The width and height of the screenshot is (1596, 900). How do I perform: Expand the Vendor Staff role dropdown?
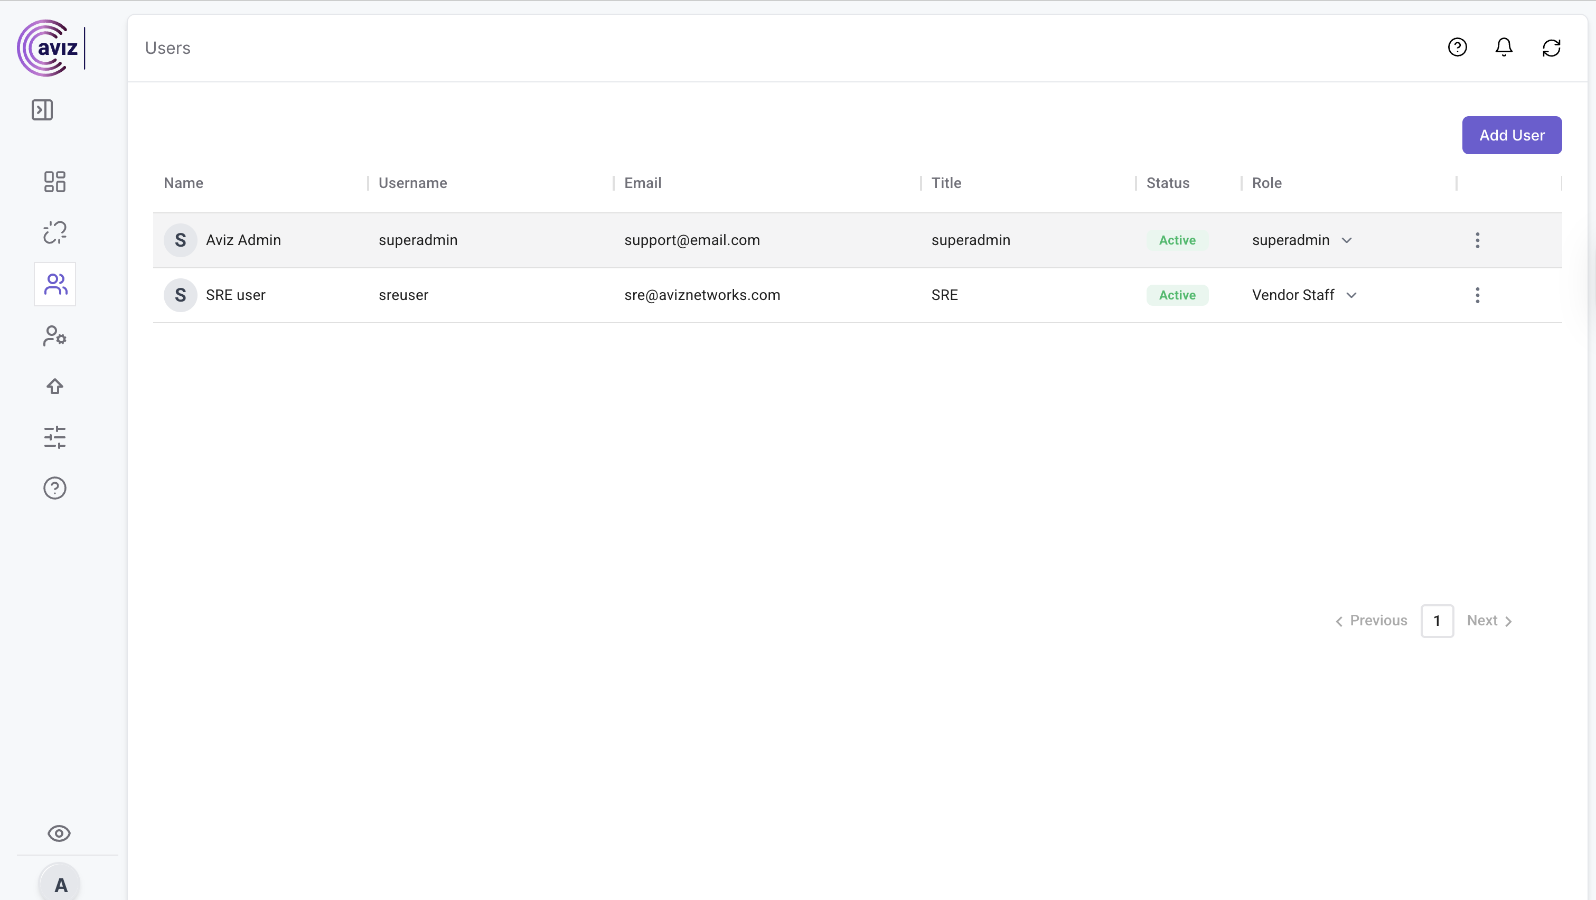pos(1351,295)
